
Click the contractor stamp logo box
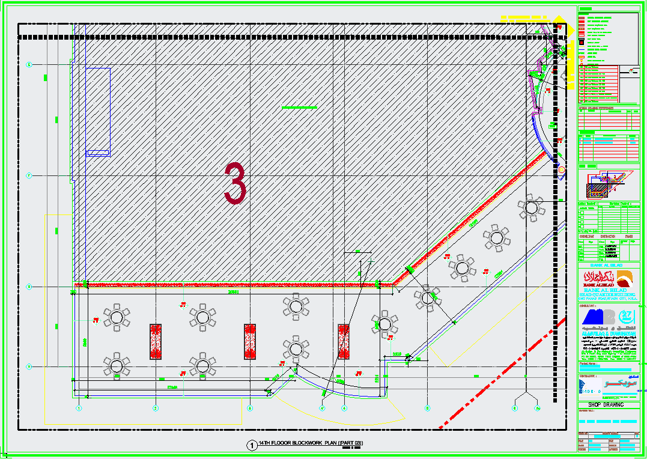tap(591, 386)
